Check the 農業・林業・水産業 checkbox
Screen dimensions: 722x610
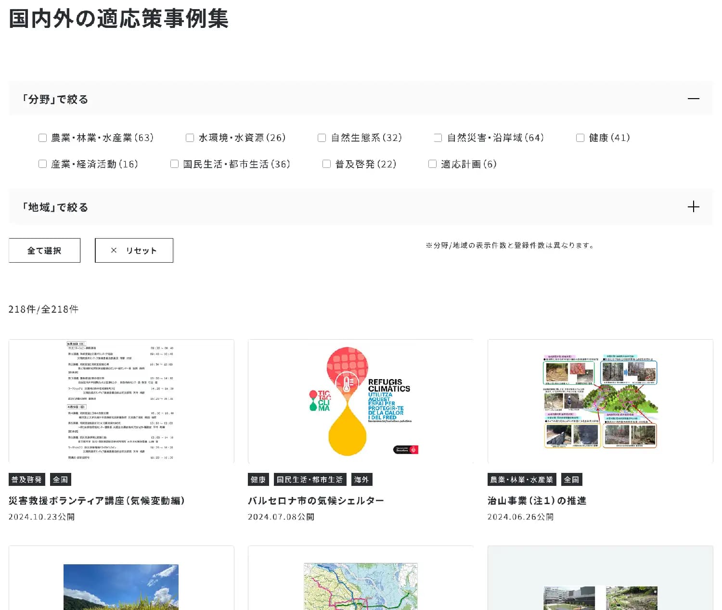[43, 138]
